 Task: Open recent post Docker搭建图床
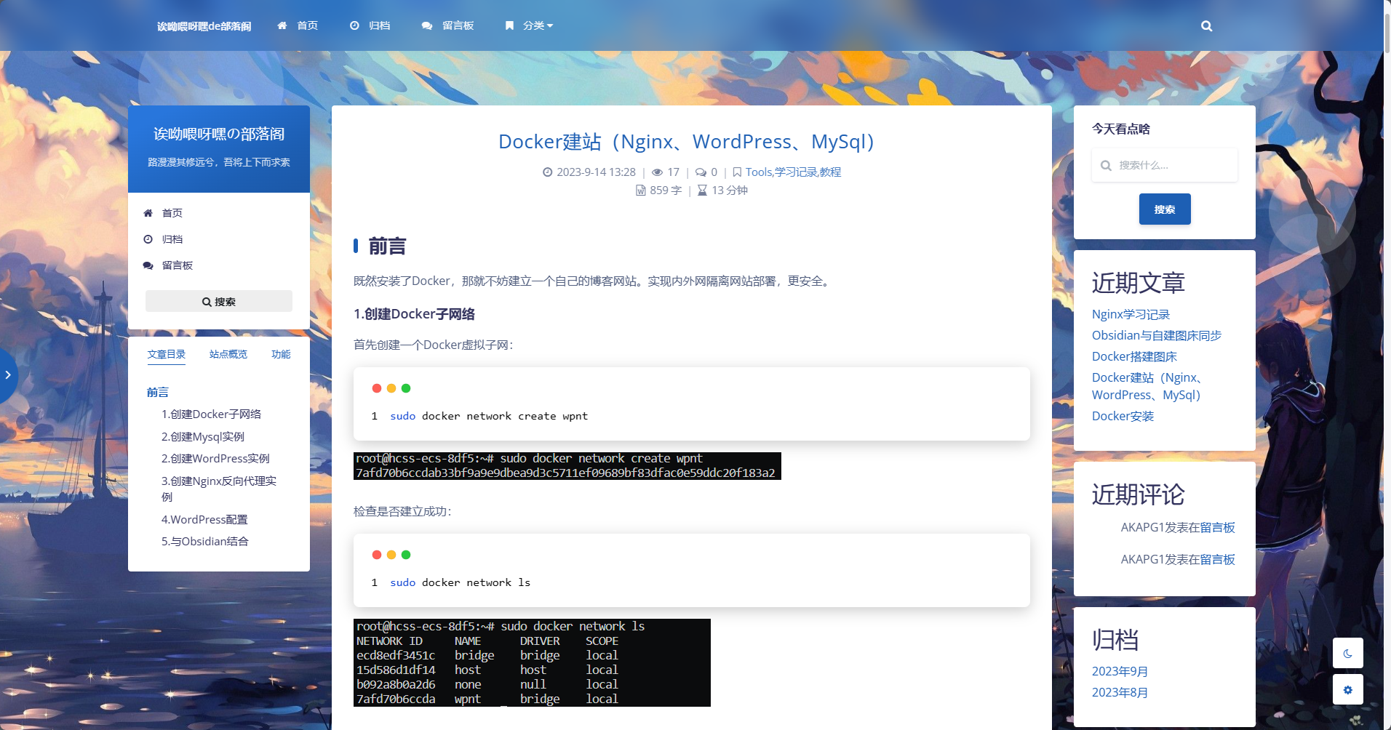click(x=1134, y=357)
